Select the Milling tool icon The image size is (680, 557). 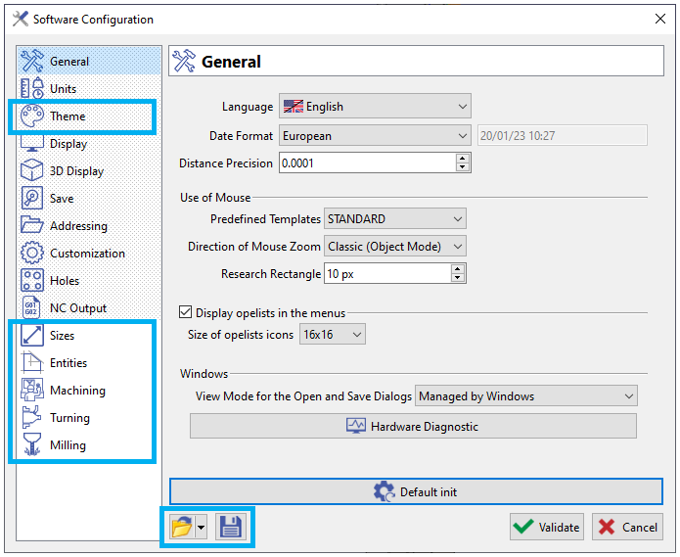point(32,444)
